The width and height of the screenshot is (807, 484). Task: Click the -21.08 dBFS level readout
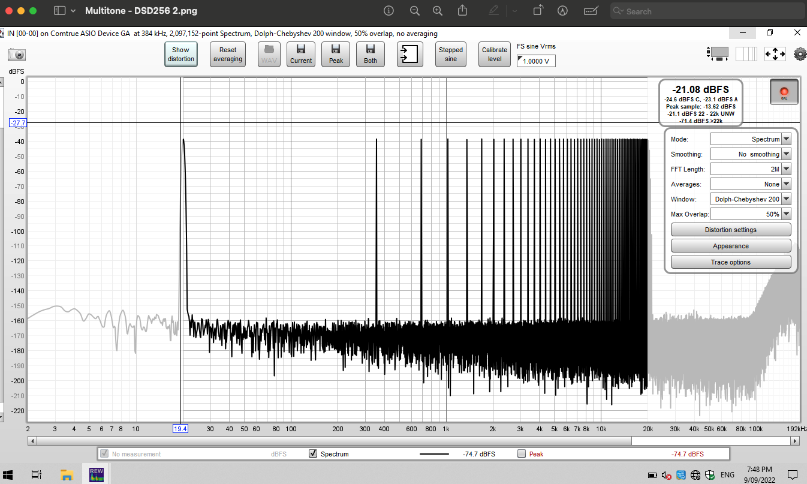[x=700, y=89]
